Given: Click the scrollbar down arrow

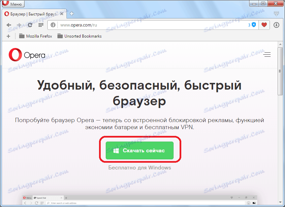Looking at the screenshot, I should (x=280, y=202).
